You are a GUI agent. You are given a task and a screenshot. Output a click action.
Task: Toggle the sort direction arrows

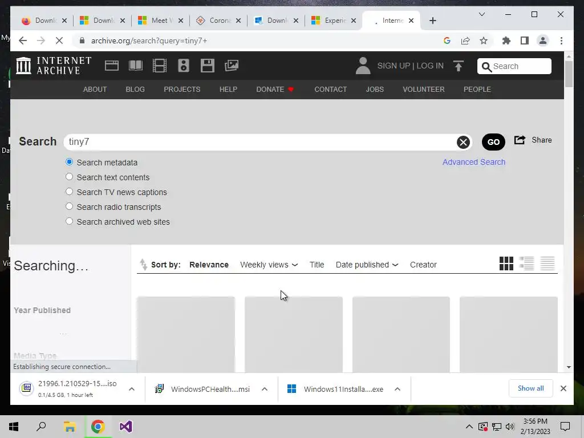pyautogui.click(x=143, y=265)
